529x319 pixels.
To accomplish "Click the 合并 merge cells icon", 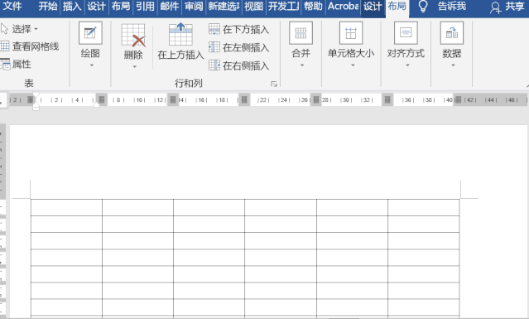I will pyautogui.click(x=301, y=33).
